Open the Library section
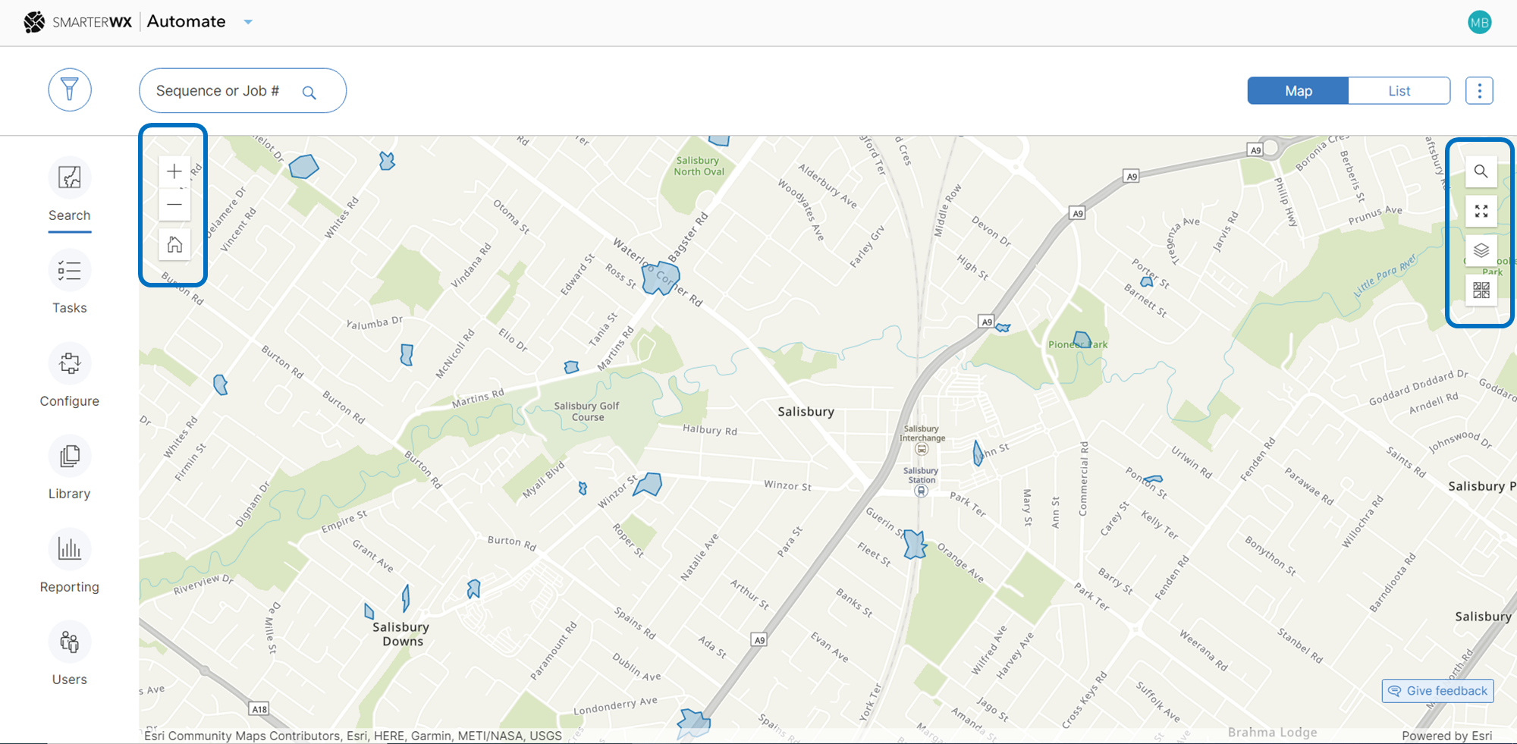 click(x=70, y=468)
